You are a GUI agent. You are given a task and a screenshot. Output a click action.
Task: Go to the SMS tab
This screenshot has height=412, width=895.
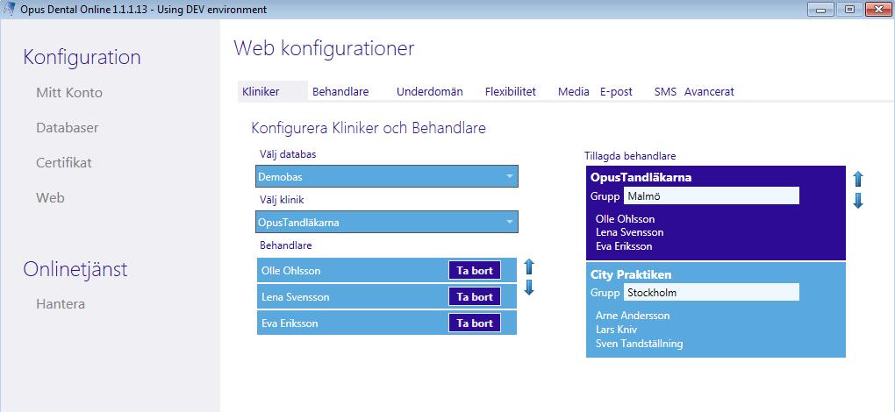click(665, 91)
